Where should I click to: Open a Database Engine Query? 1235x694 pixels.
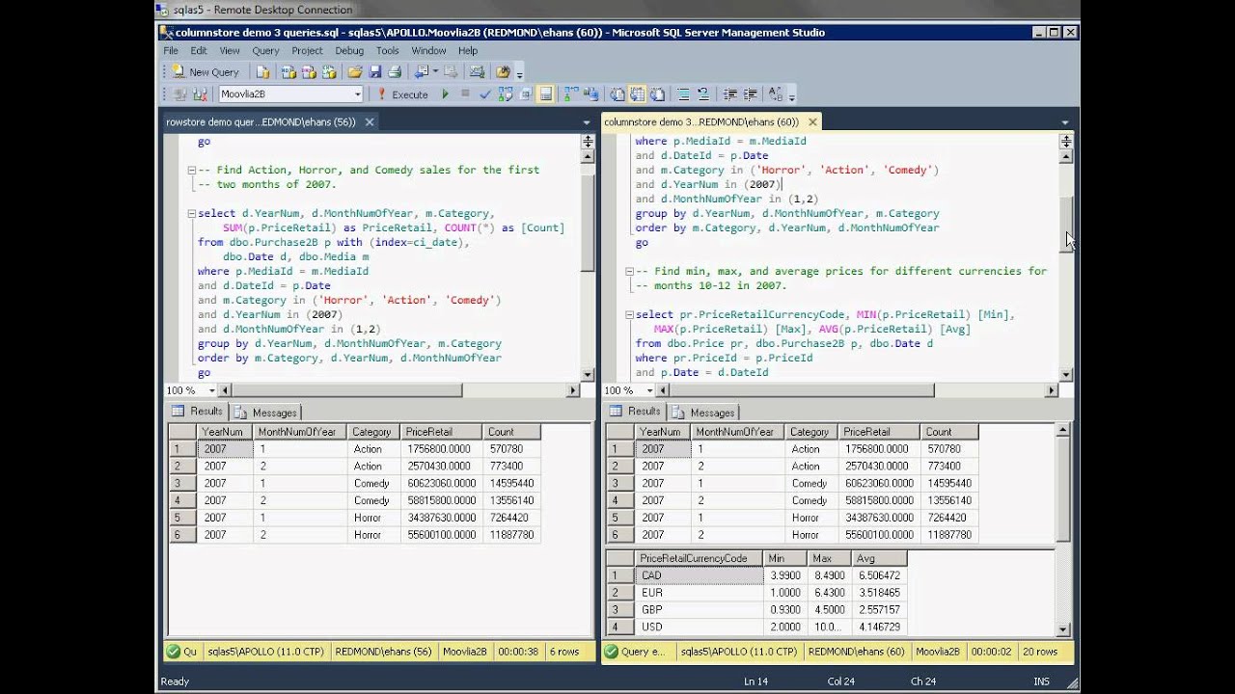[x=262, y=72]
